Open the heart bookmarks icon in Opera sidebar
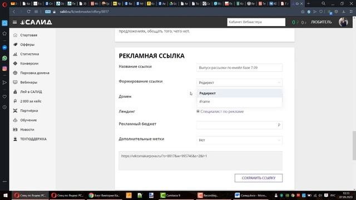 4,97
